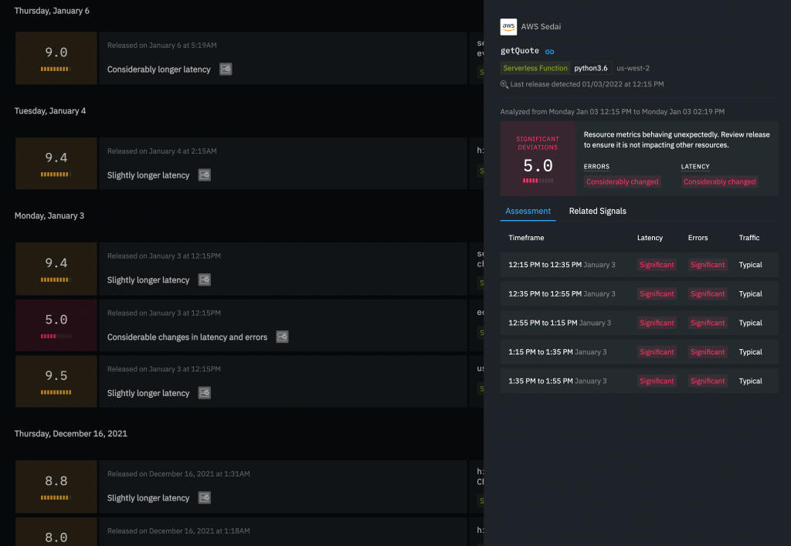The height and width of the screenshot is (546, 791).
Task: Open metrics icon on the December 16 8.8 release
Action: tap(204, 497)
